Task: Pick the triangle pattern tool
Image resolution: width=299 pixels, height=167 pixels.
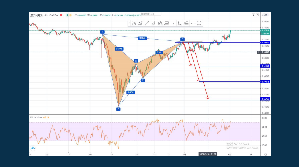Action: pos(180,23)
